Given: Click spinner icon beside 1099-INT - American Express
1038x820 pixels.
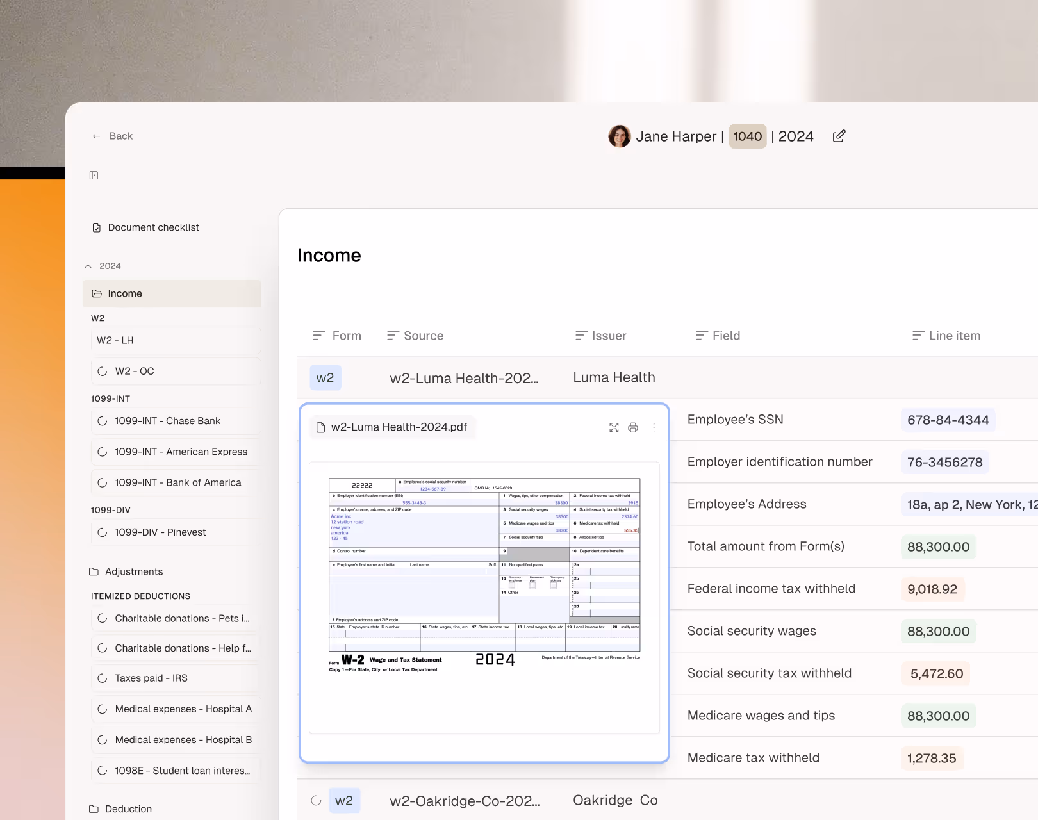Looking at the screenshot, I should tap(102, 452).
